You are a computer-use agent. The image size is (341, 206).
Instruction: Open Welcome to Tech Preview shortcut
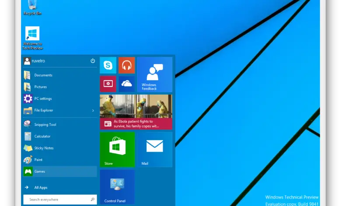(32, 38)
